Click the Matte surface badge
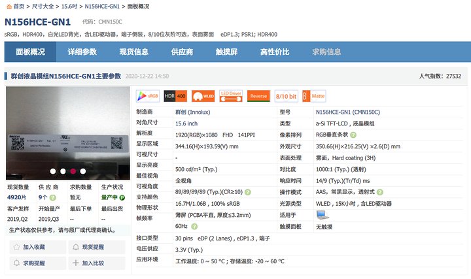 pos(315,96)
